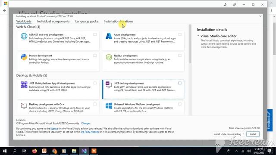Show hidden tray icons chevron

236,151
